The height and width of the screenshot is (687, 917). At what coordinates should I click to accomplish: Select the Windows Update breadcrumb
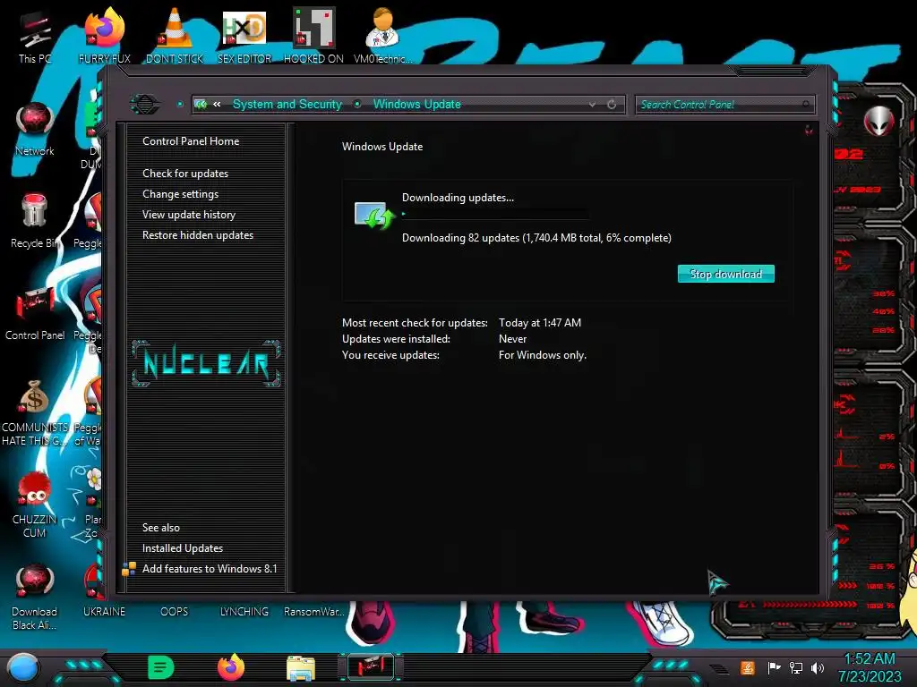click(417, 104)
